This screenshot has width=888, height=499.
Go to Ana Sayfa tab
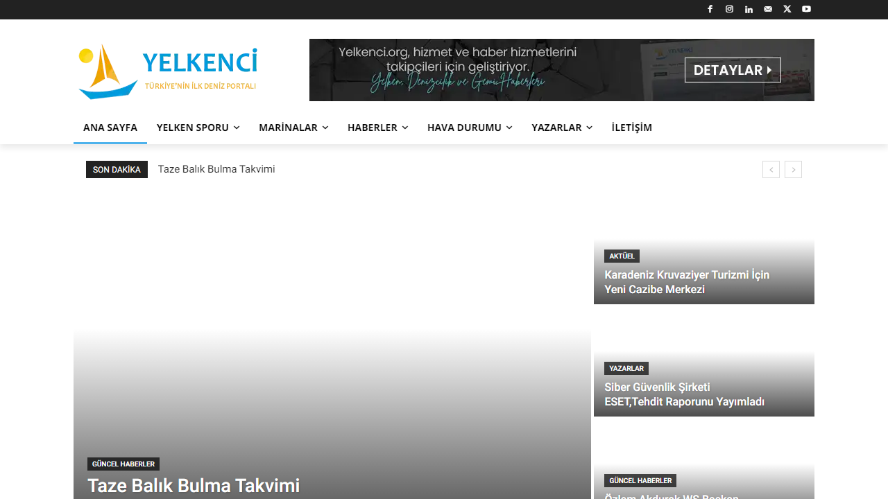(x=110, y=128)
